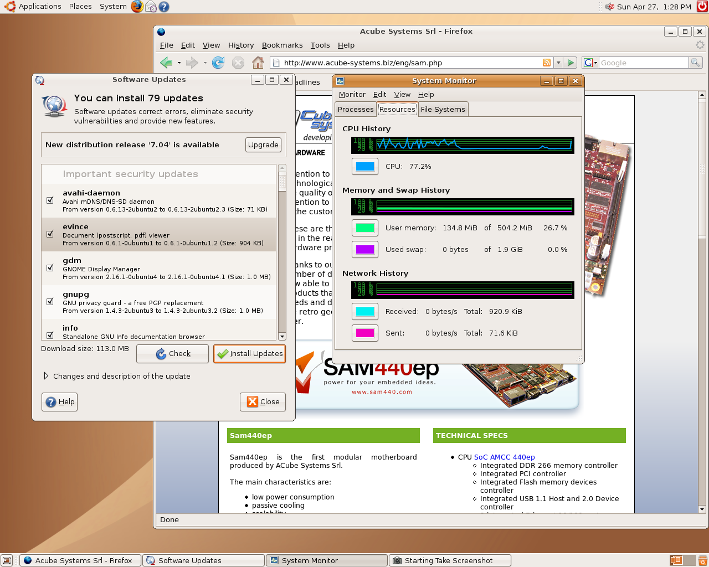Image resolution: width=709 pixels, height=567 pixels.
Task: Close the Software Updates dialog with the Close button
Action: coord(263,402)
